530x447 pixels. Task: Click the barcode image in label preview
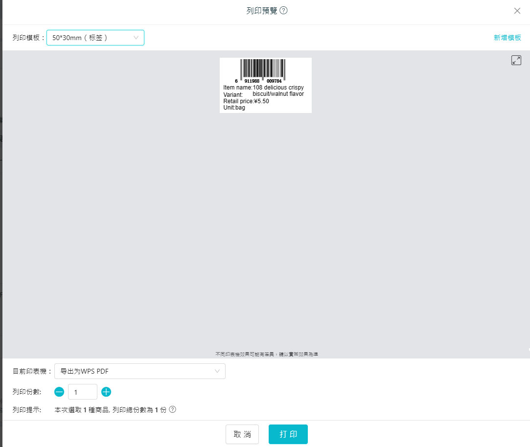click(x=262, y=70)
